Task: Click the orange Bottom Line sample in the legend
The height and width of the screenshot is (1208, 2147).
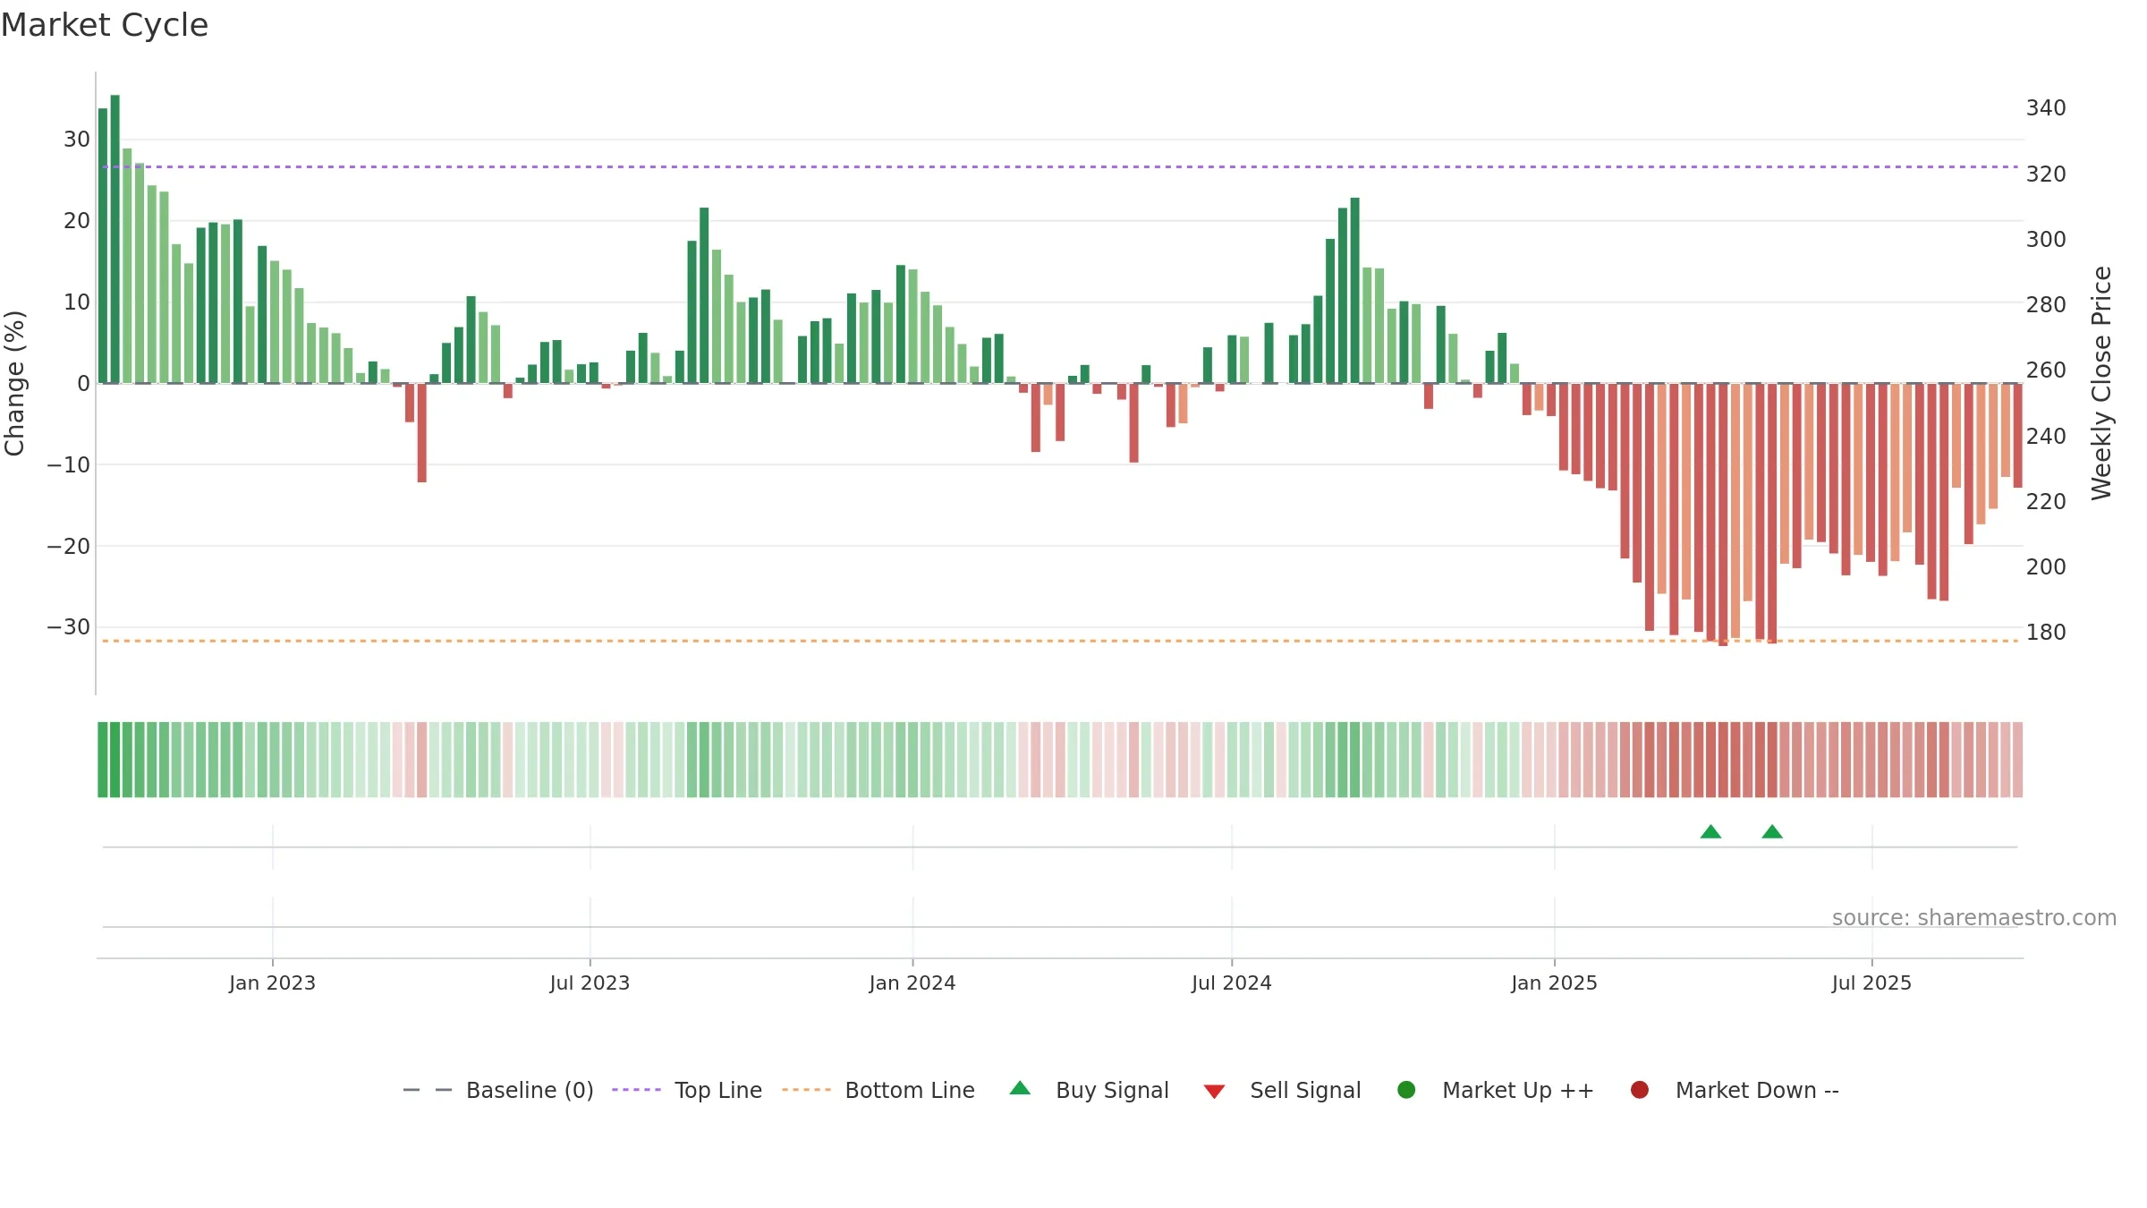Action: click(x=806, y=1090)
